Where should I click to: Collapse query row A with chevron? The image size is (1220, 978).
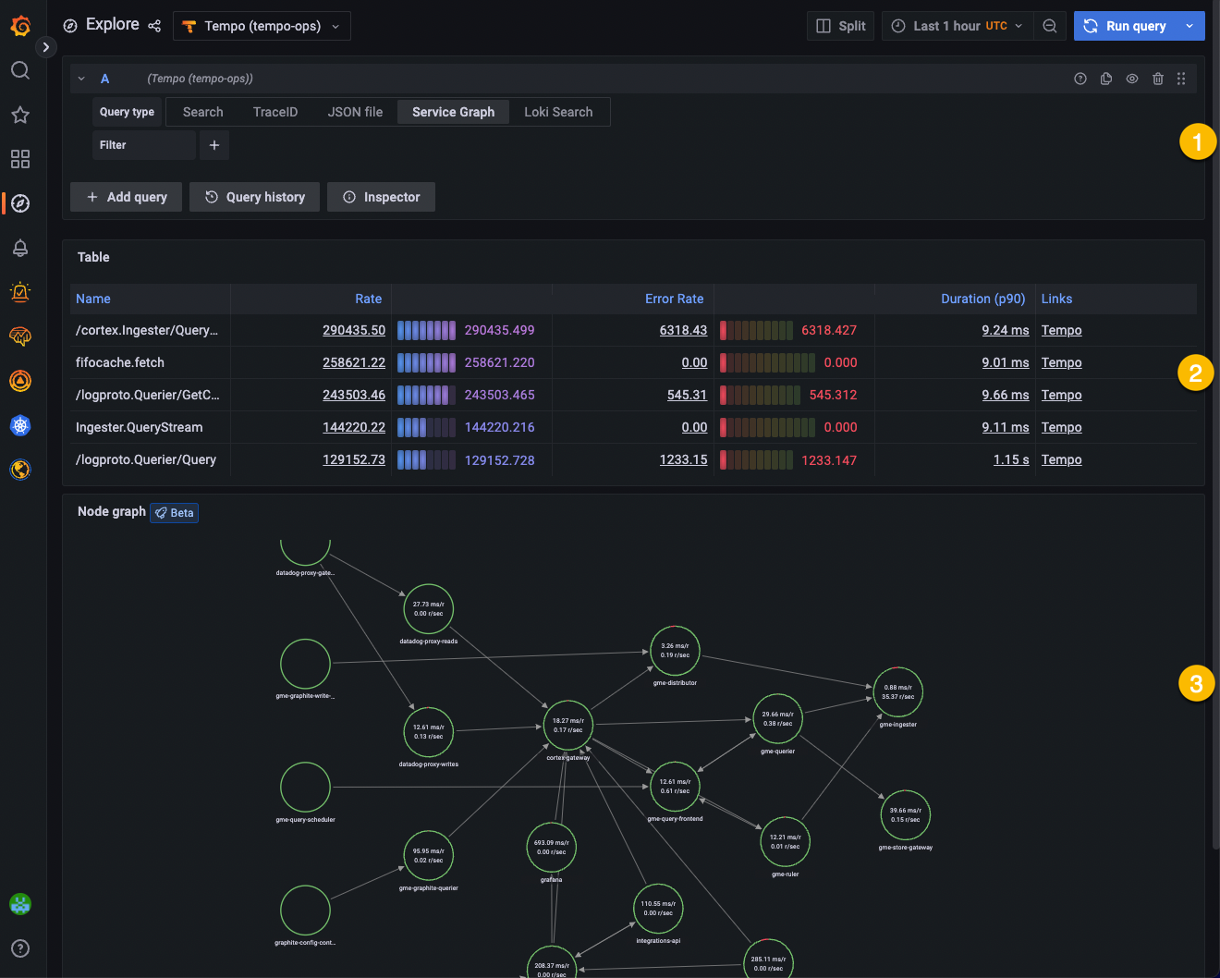[x=81, y=79]
